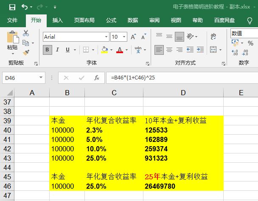The image size is (258, 201).
Task: Open the 百度网盘 tab
Action: pyautogui.click(x=224, y=20)
